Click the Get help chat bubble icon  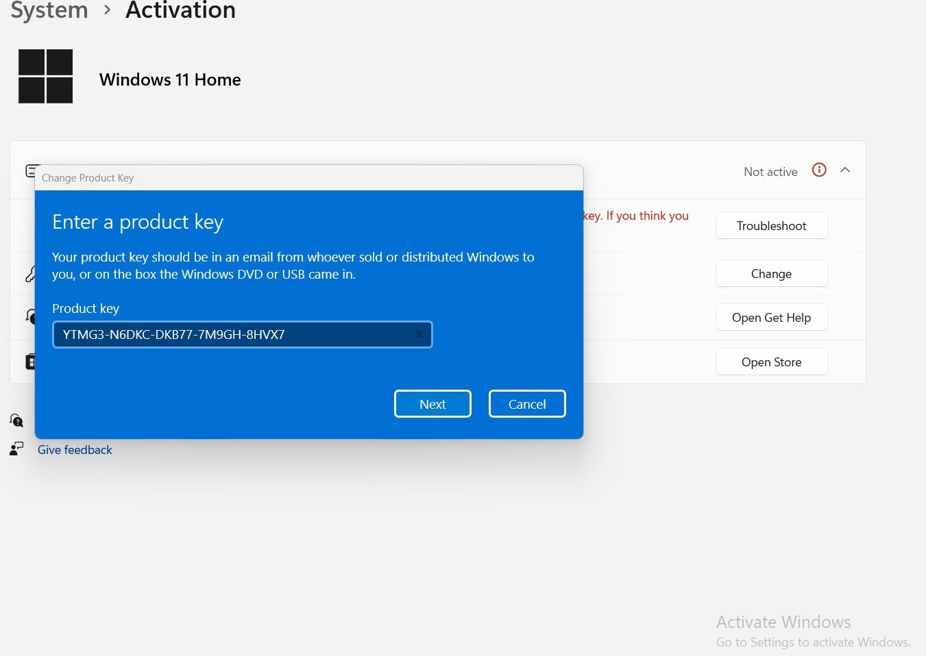coord(16,420)
